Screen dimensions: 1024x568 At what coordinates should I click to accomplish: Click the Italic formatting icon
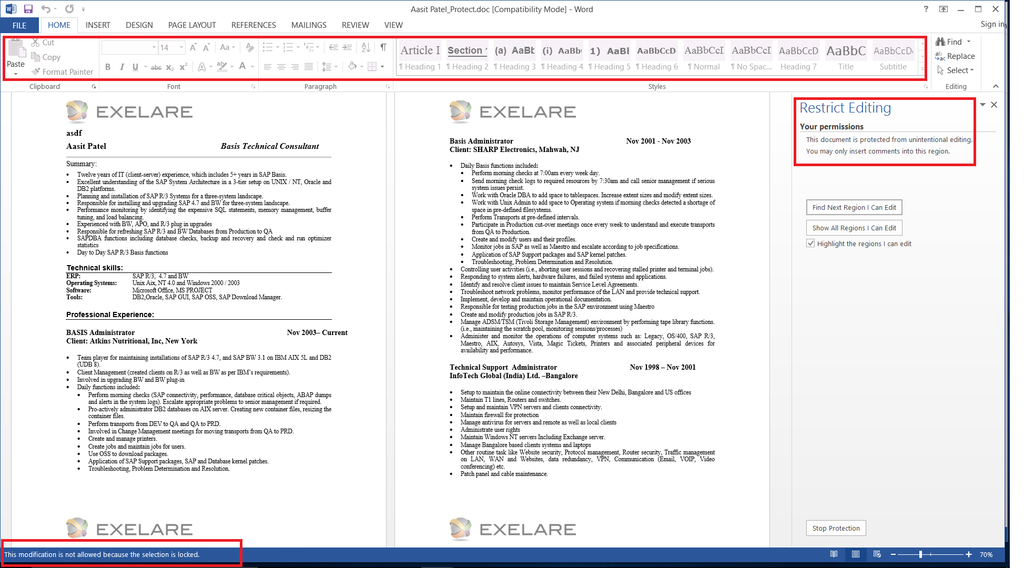pos(122,67)
